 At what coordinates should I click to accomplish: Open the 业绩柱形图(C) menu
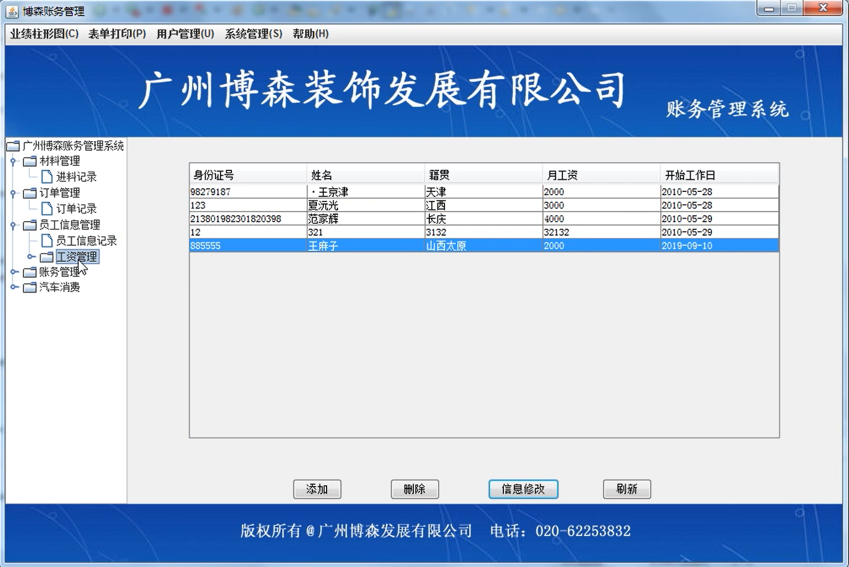point(44,34)
